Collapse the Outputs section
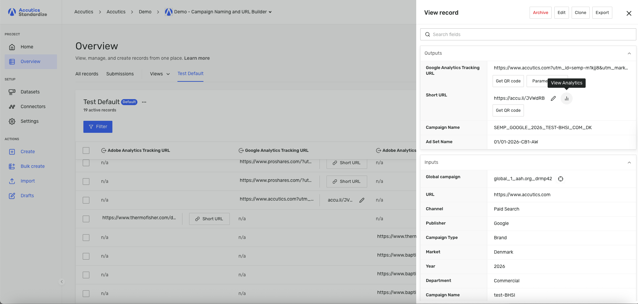638x304 pixels. coord(629,53)
